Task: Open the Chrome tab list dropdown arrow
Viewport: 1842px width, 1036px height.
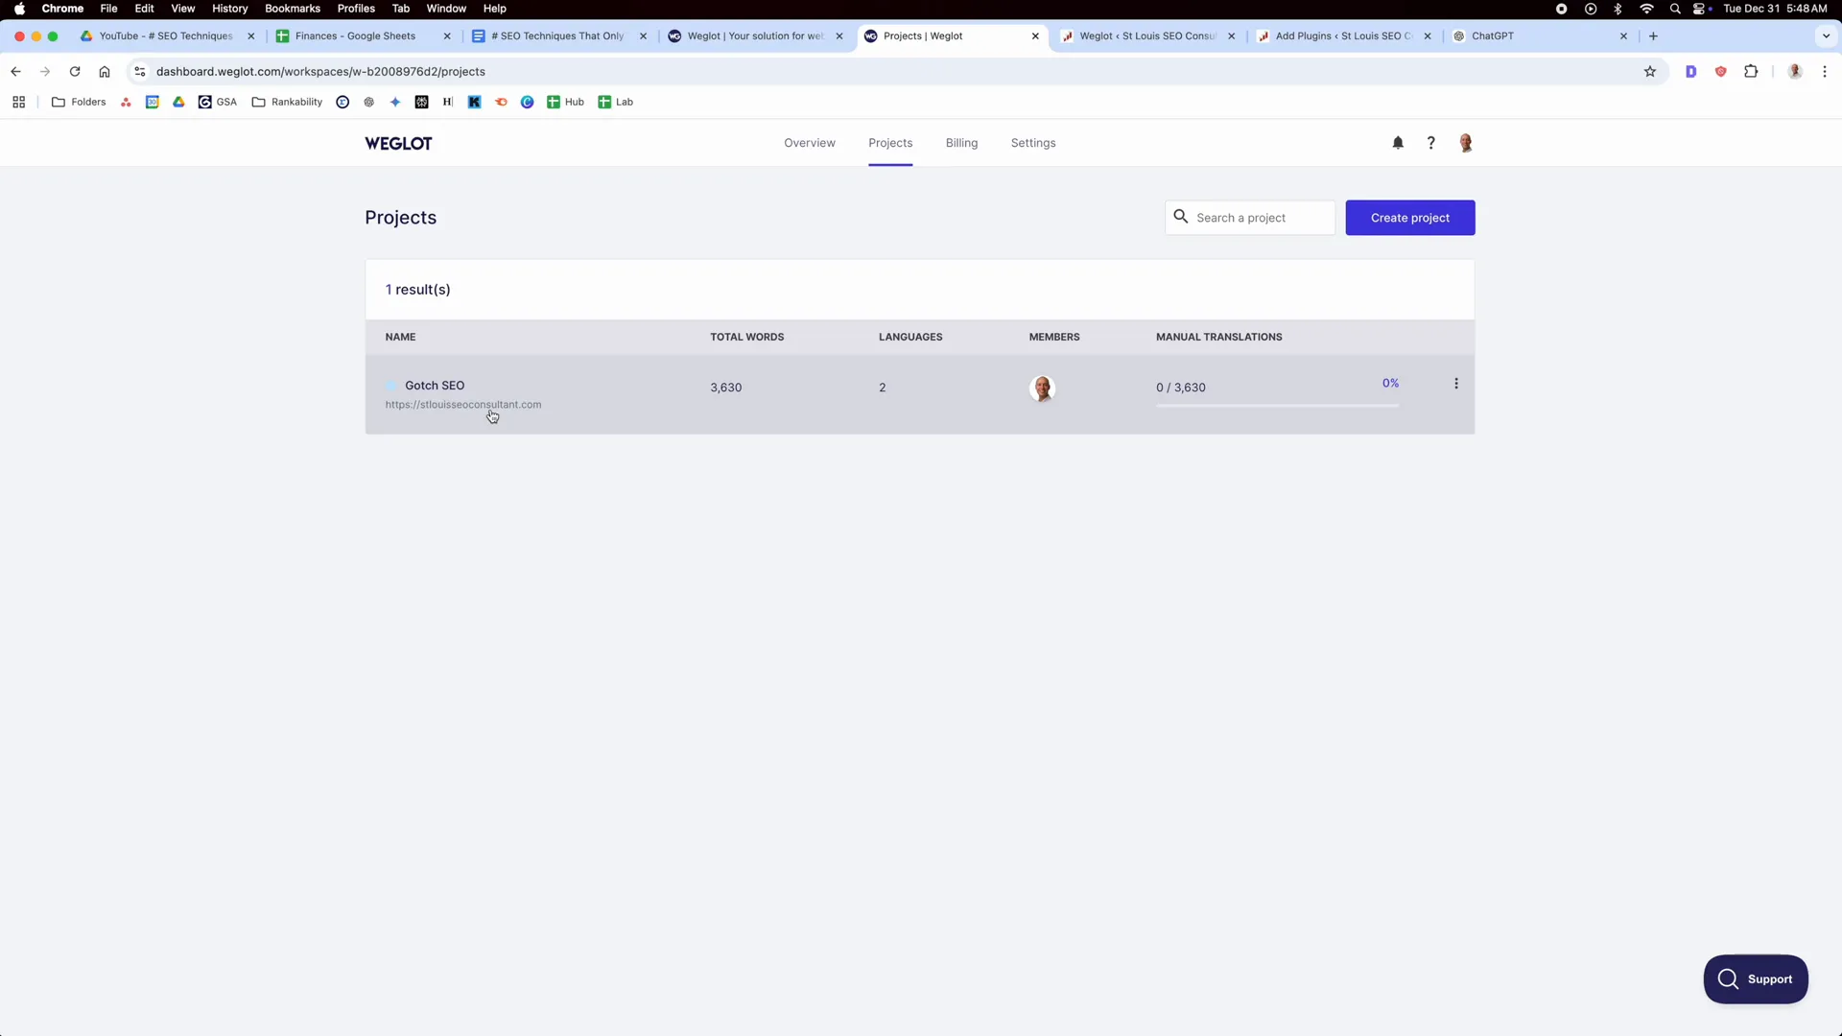Action: click(x=1827, y=35)
